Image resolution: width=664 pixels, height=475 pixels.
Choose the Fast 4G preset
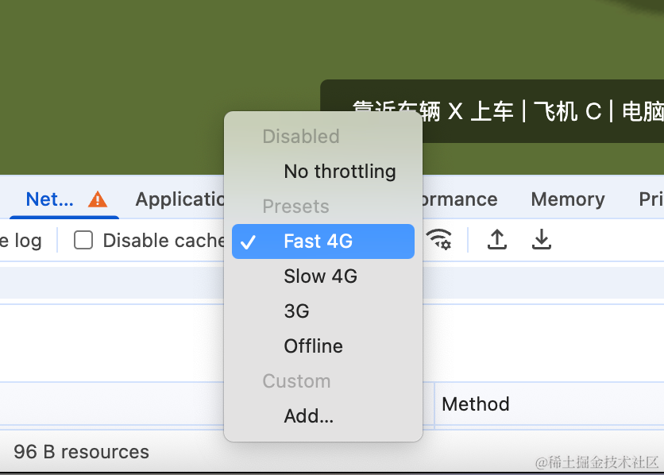[323, 241]
